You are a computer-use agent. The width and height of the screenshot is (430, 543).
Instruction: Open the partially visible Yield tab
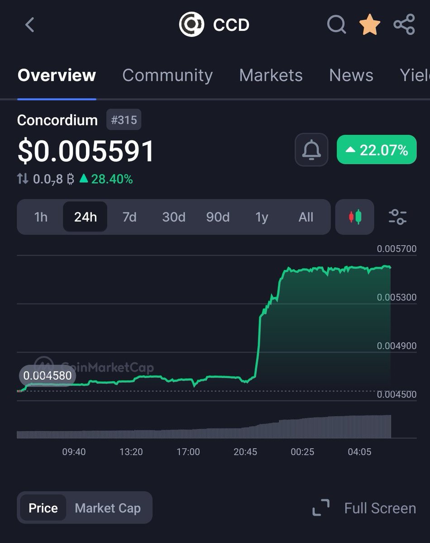pos(415,75)
